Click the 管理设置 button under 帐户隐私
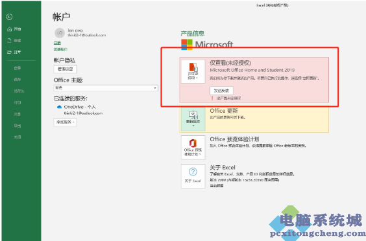 pos(66,69)
